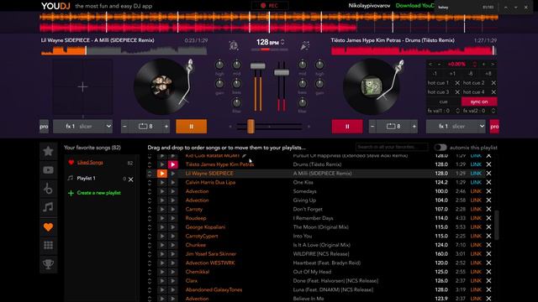
Task: Open the left deck fx 1 slicer dropdown
Action: [82, 127]
